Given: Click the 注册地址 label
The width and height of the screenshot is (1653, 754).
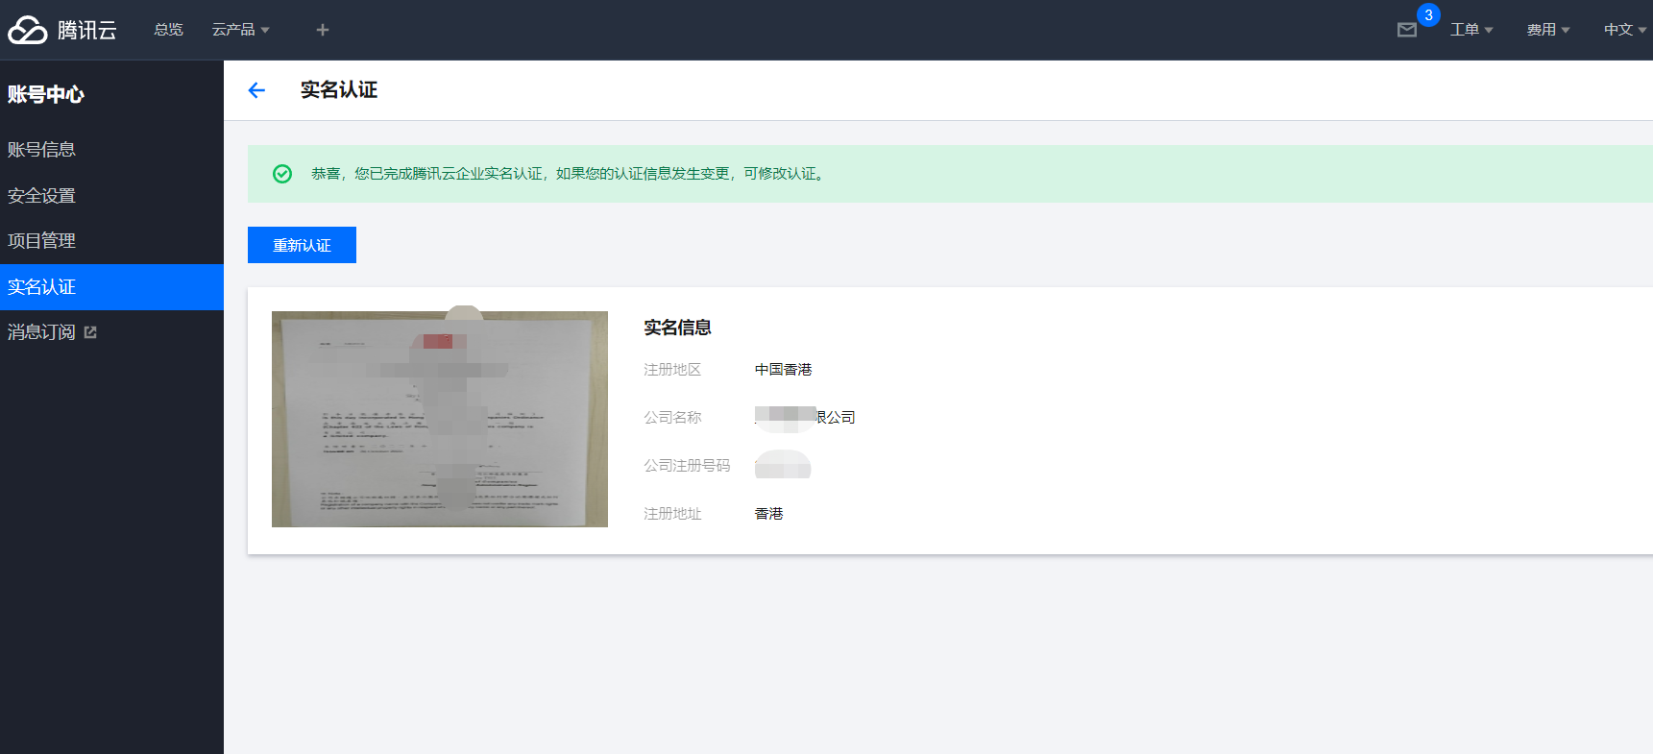Looking at the screenshot, I should click(x=672, y=514).
